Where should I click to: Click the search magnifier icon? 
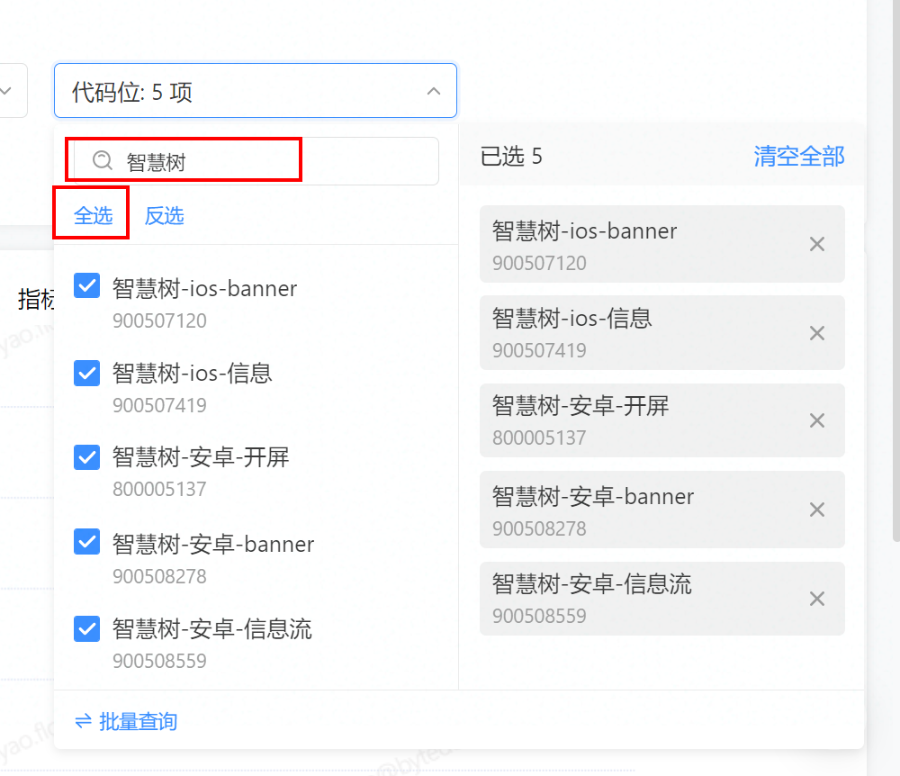(x=103, y=161)
